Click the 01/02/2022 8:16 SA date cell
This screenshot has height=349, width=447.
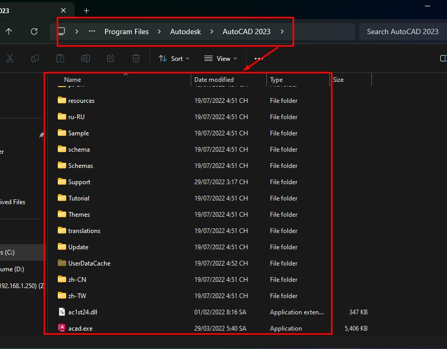[220, 312]
